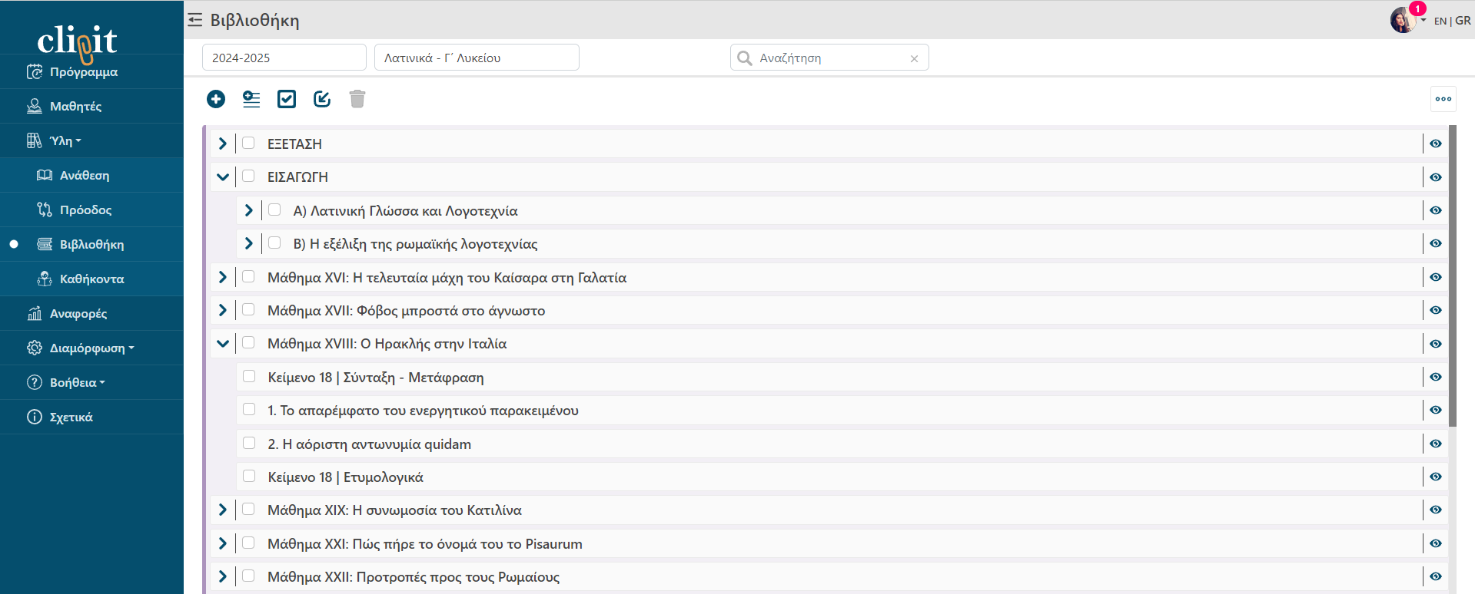
Task: Toggle visibility eye for Μάθημα XVII row
Action: (x=1435, y=310)
